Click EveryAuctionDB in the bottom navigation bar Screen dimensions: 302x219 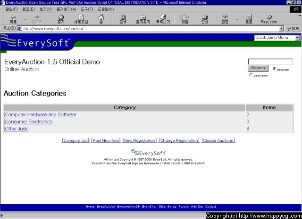(x=128, y=206)
